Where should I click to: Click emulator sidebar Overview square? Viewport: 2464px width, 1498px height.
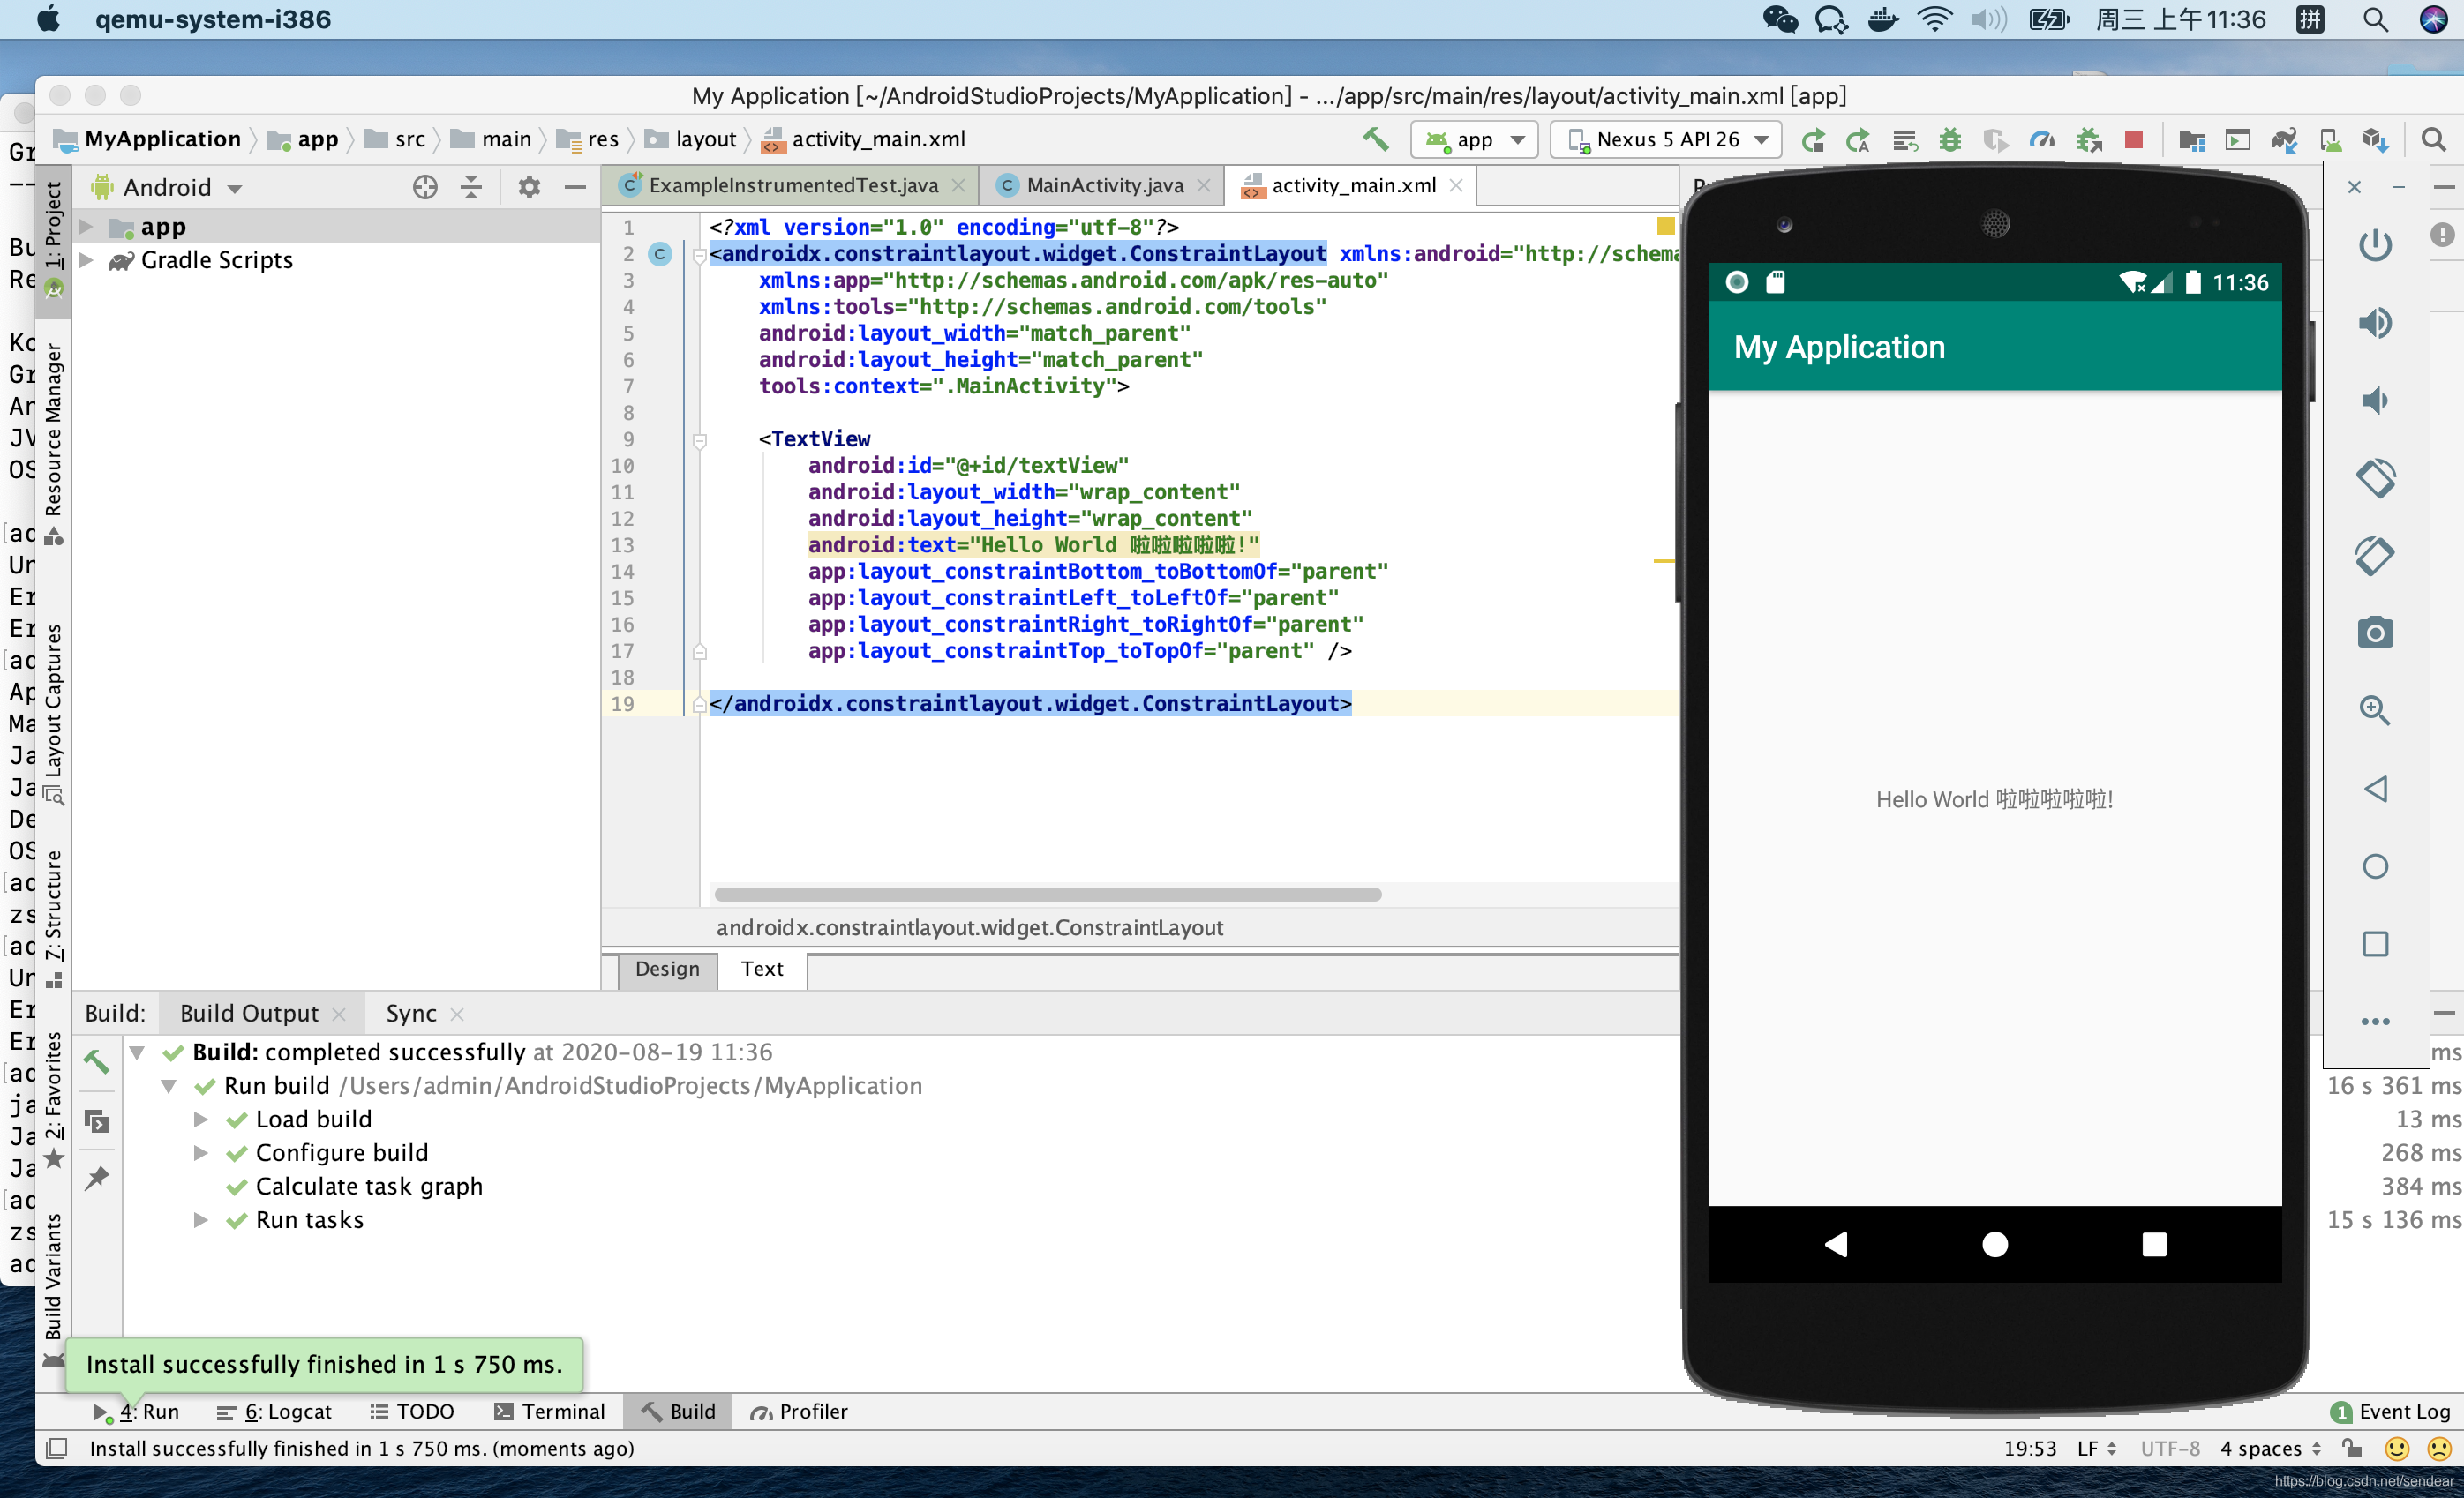tap(2375, 943)
